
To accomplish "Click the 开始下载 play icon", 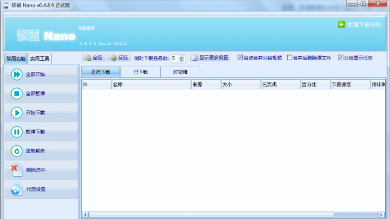I will pyautogui.click(x=17, y=113).
